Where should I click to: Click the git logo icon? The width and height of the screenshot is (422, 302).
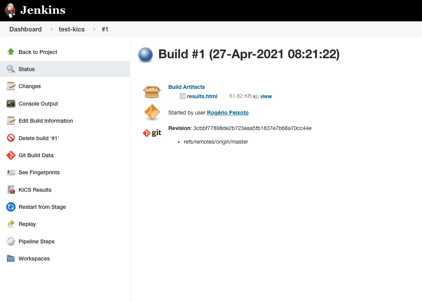[x=152, y=133]
